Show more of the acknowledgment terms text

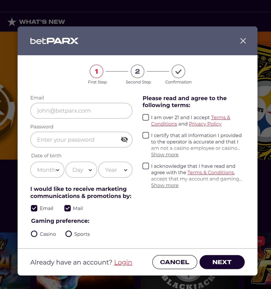[x=165, y=185]
